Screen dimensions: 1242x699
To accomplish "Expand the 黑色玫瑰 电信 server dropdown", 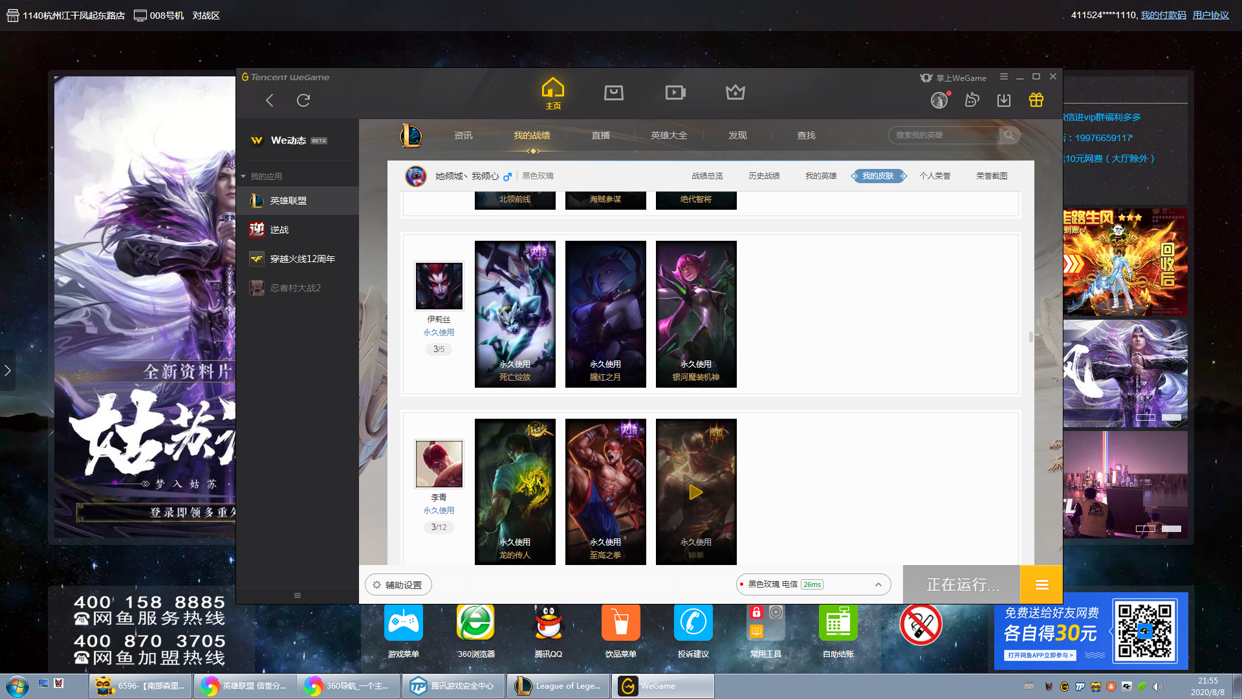I will 813,584.
